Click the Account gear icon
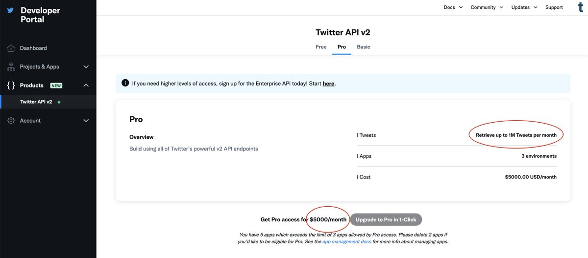The image size is (588, 258). point(11,121)
